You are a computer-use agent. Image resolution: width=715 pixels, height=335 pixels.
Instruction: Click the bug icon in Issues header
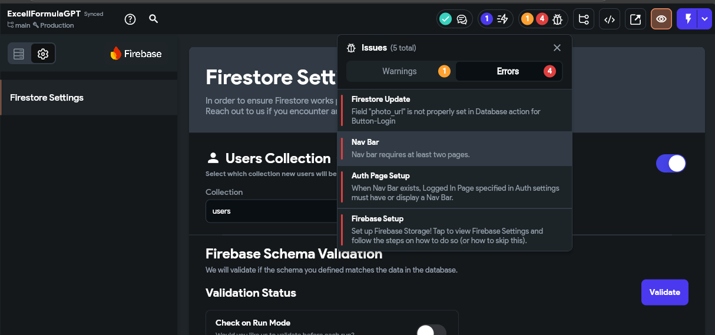click(351, 48)
